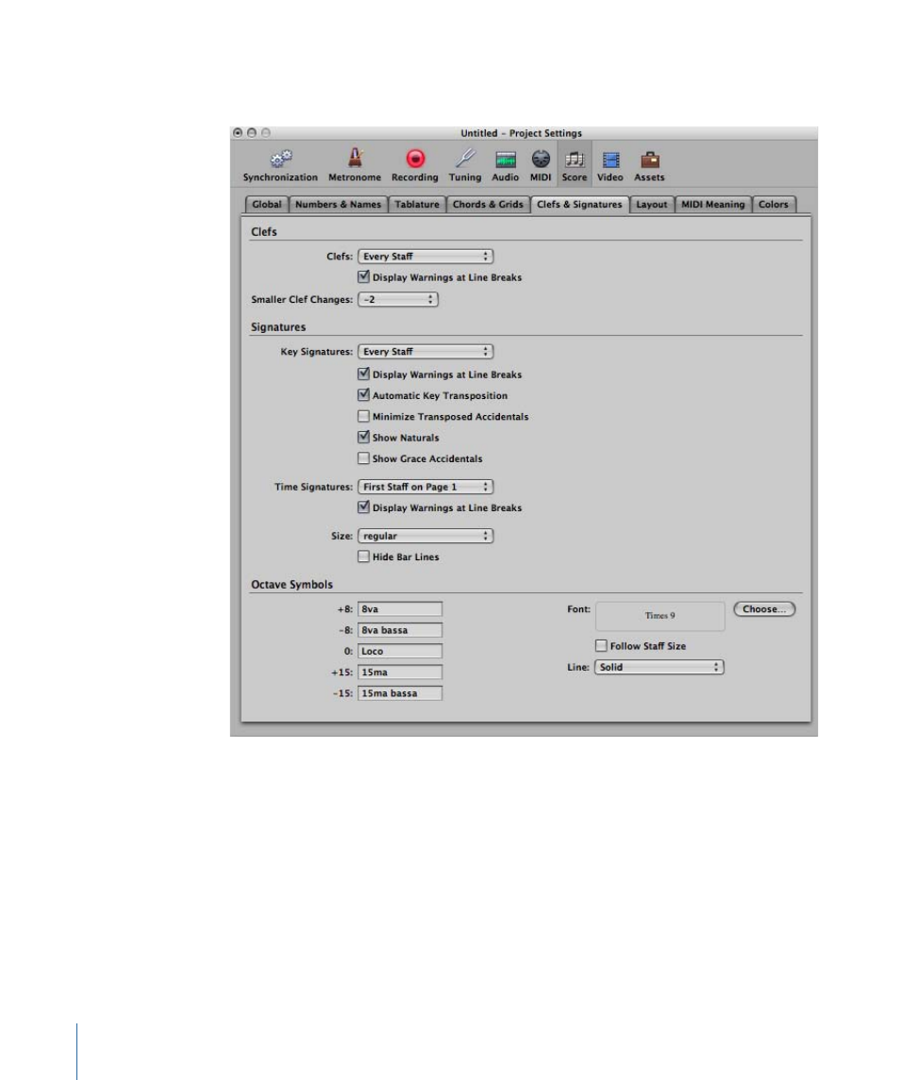This screenshot has height=1080, width=900.
Task: Click the +8 octave symbol field
Action: tap(400, 609)
